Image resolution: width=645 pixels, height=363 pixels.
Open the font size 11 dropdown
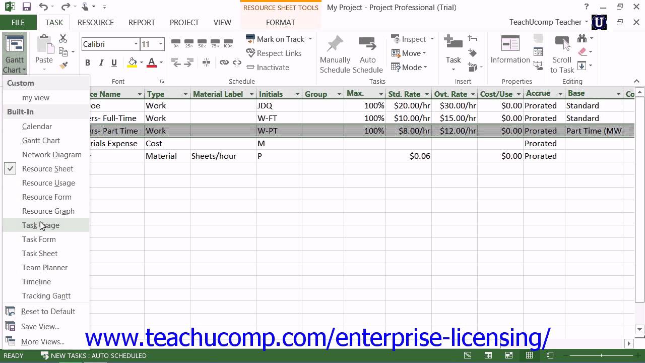tap(161, 44)
